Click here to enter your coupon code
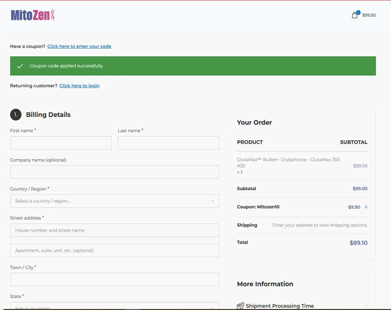 click(79, 46)
